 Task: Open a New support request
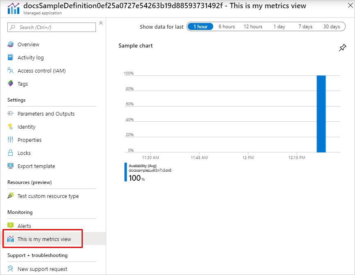[x=42, y=269]
